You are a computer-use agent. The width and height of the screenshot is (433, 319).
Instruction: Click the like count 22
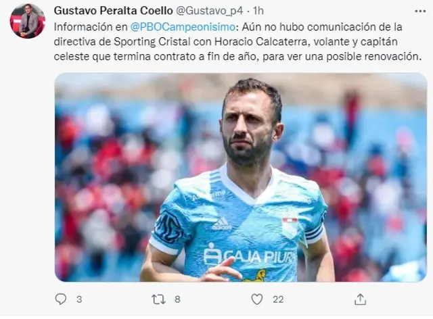click(x=278, y=299)
